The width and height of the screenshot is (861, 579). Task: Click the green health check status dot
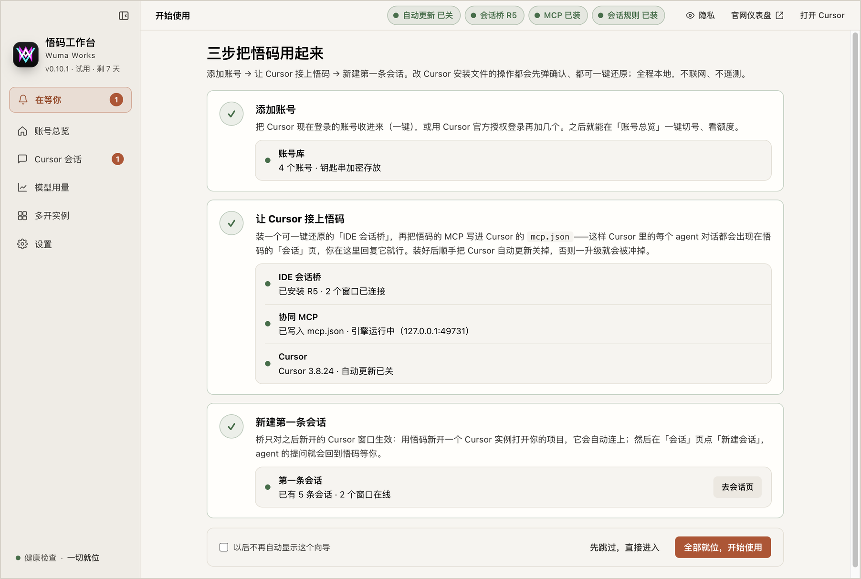[18, 558]
